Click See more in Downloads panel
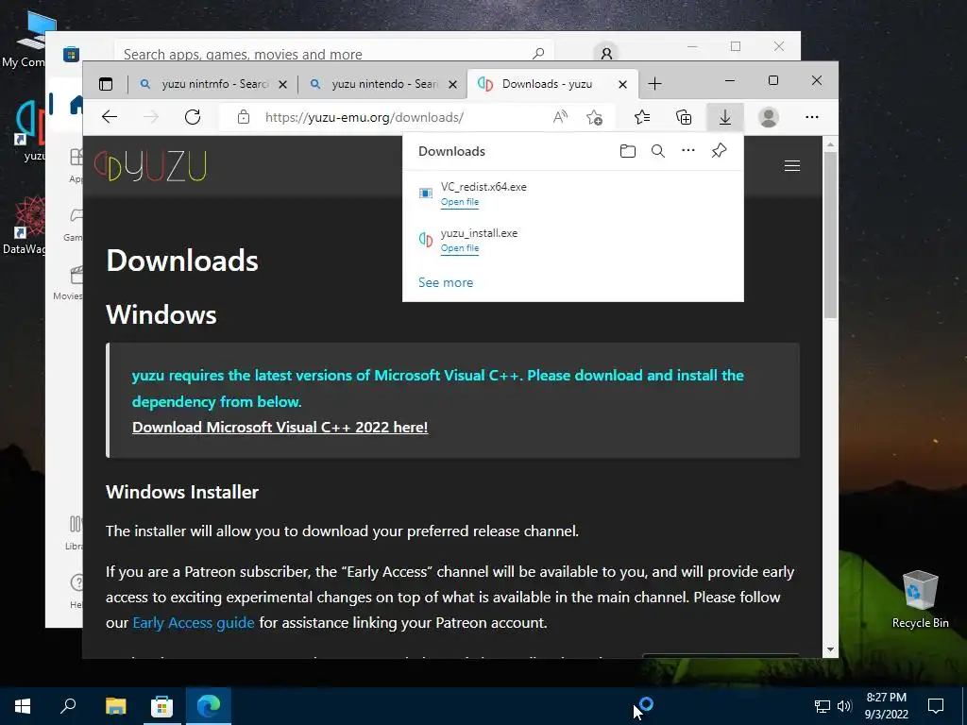The height and width of the screenshot is (725, 967). point(446,282)
